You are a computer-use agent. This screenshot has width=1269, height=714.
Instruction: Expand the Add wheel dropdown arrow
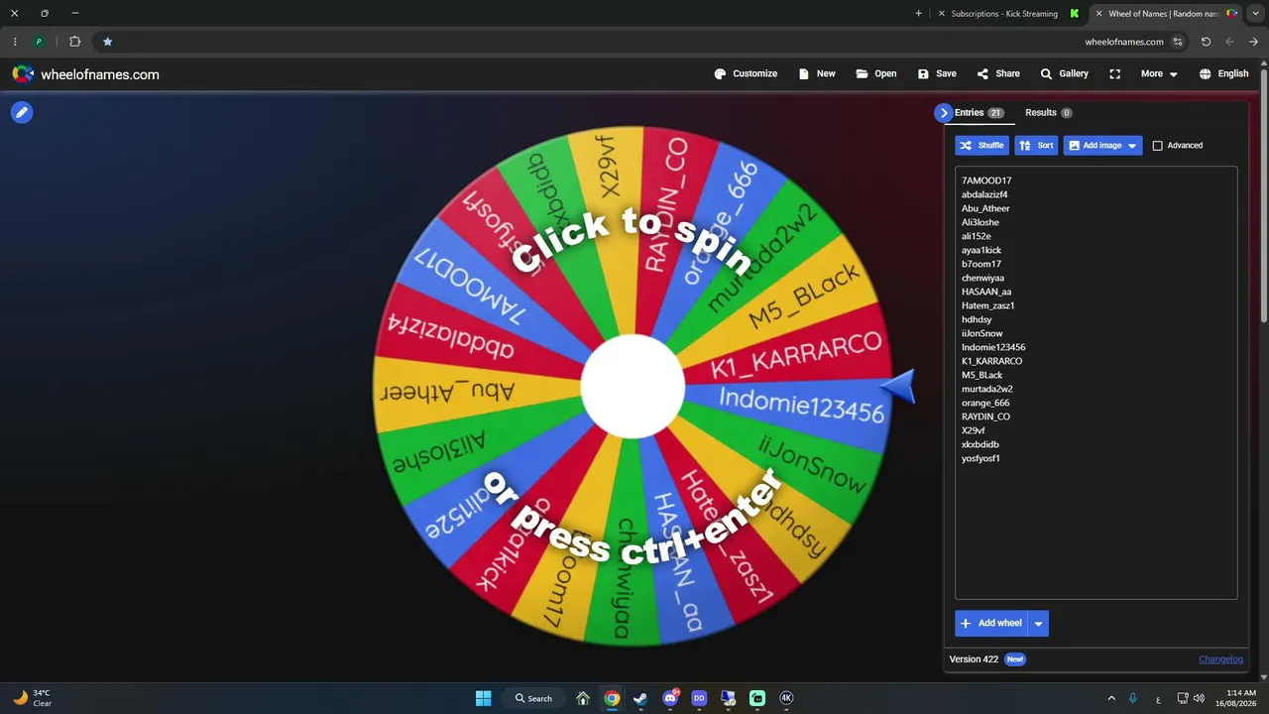tap(1038, 623)
